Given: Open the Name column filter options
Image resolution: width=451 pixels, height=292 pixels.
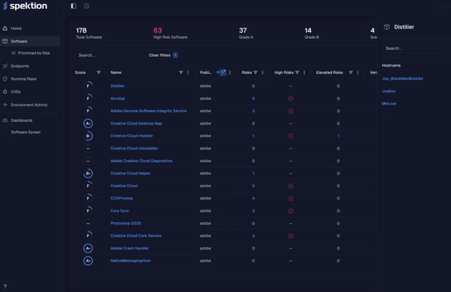Looking at the screenshot, I should click(181, 72).
